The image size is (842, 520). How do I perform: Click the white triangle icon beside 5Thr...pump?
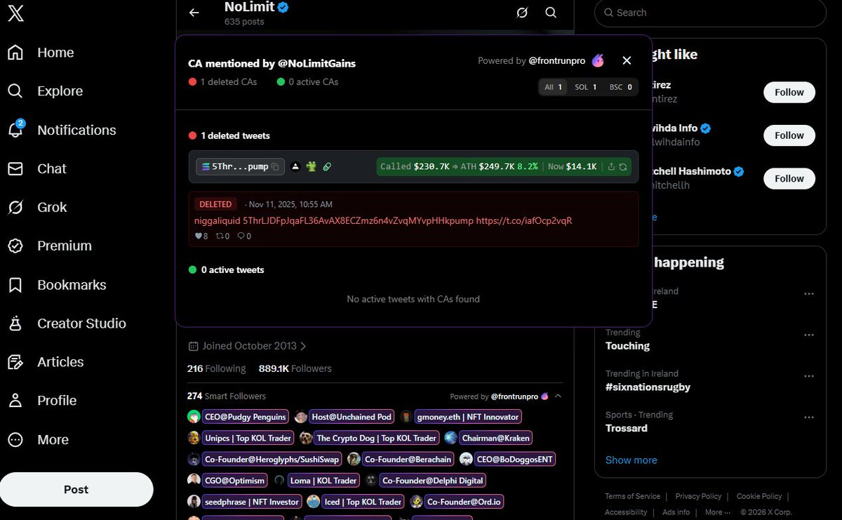[x=295, y=166]
